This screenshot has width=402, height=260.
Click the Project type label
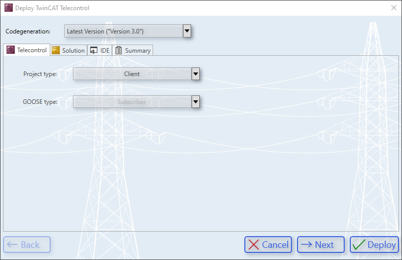pos(40,74)
